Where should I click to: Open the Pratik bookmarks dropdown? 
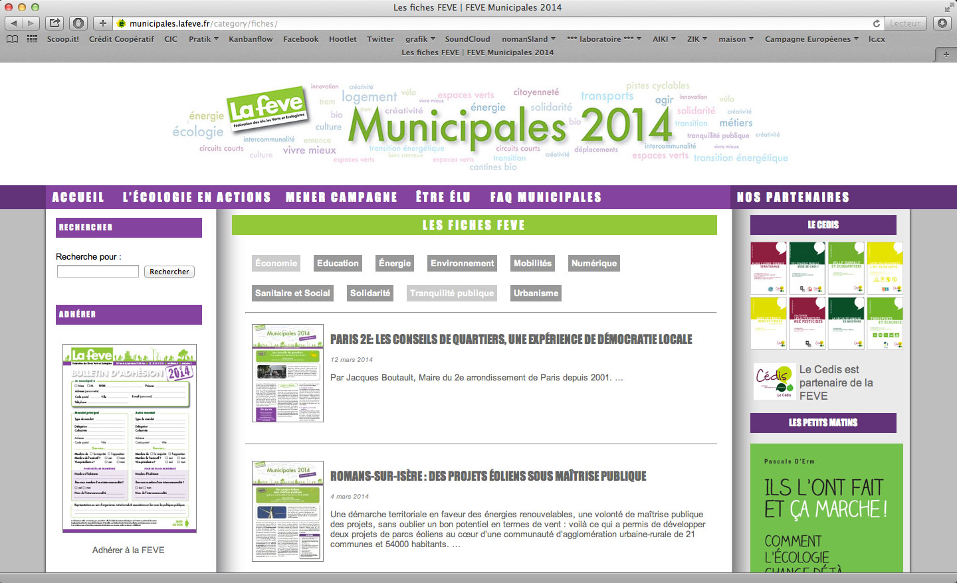pos(203,39)
